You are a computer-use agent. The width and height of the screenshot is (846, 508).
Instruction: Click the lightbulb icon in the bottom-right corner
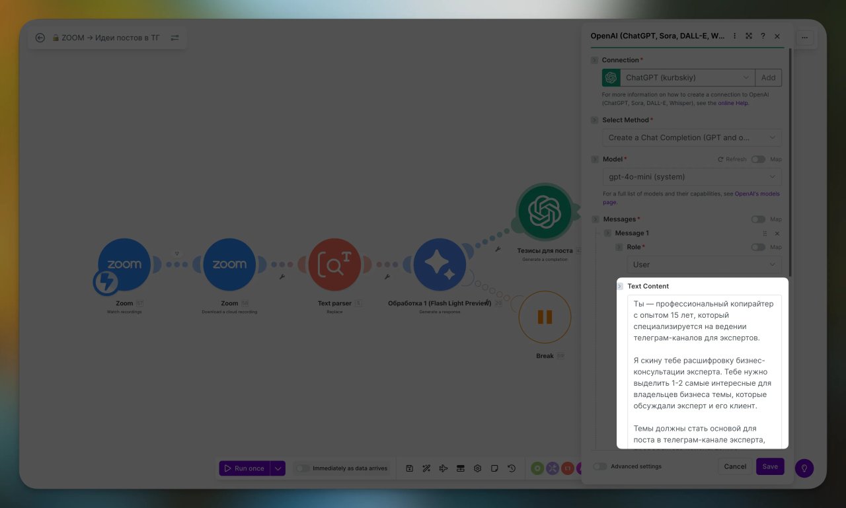[804, 468]
